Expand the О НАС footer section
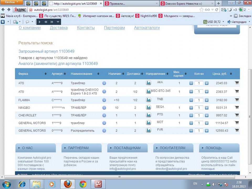 (36, 148)
